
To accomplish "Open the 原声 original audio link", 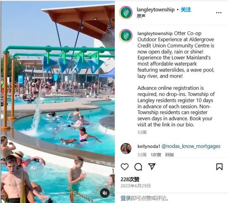I will [x=141, y=16].
